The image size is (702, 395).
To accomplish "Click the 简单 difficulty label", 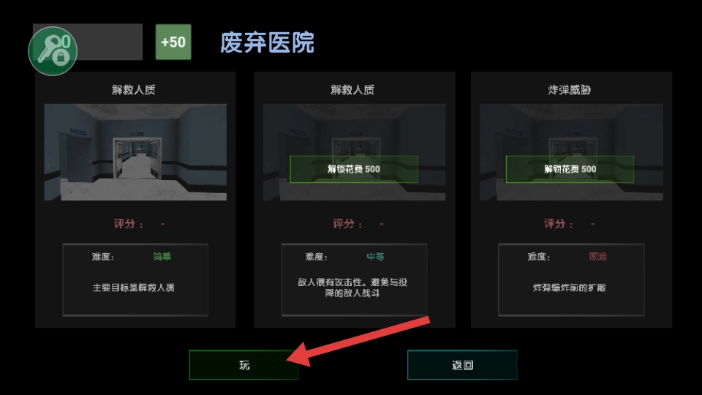I will pyautogui.click(x=162, y=257).
